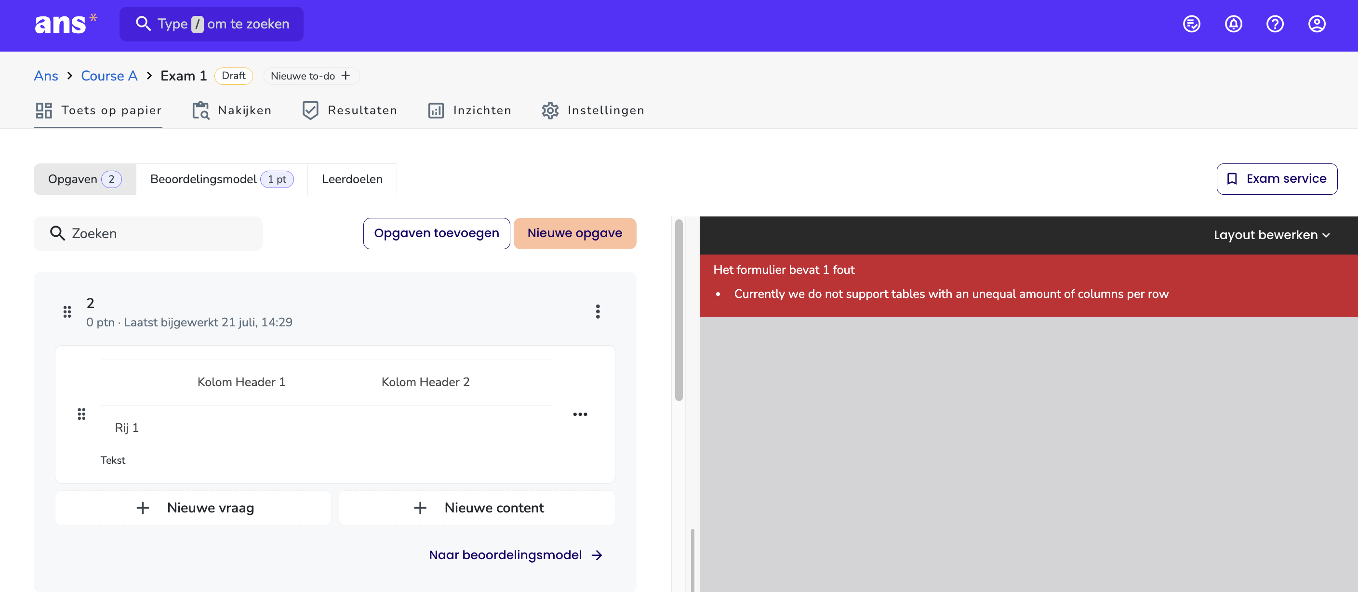Grab the drag handle of opgave 2
This screenshot has width=1358, height=592.
point(67,311)
